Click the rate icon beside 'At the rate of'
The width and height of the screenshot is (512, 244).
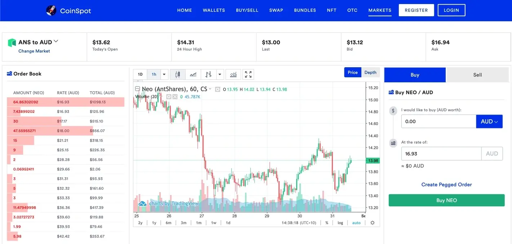393,143
